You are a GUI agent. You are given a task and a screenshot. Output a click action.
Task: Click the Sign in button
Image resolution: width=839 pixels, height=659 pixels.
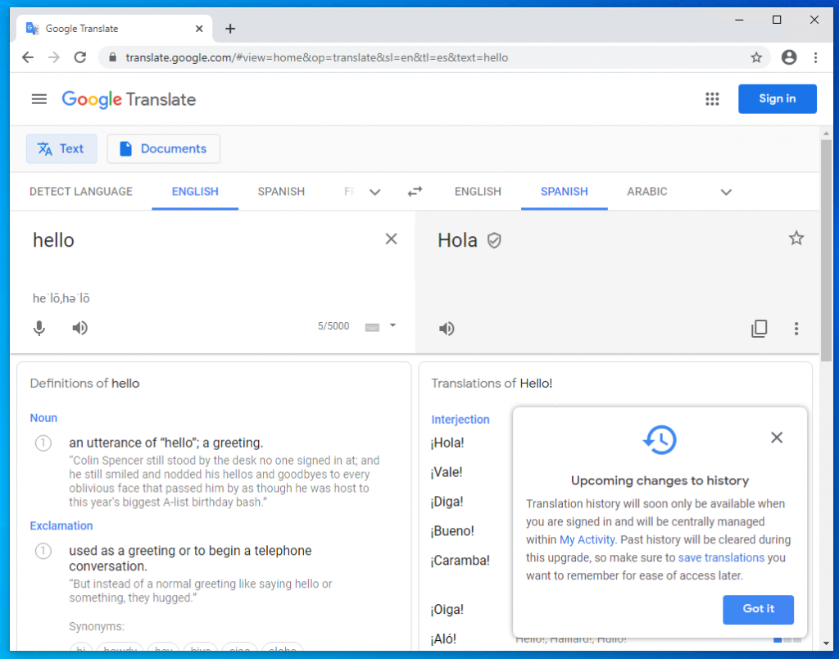[777, 98]
